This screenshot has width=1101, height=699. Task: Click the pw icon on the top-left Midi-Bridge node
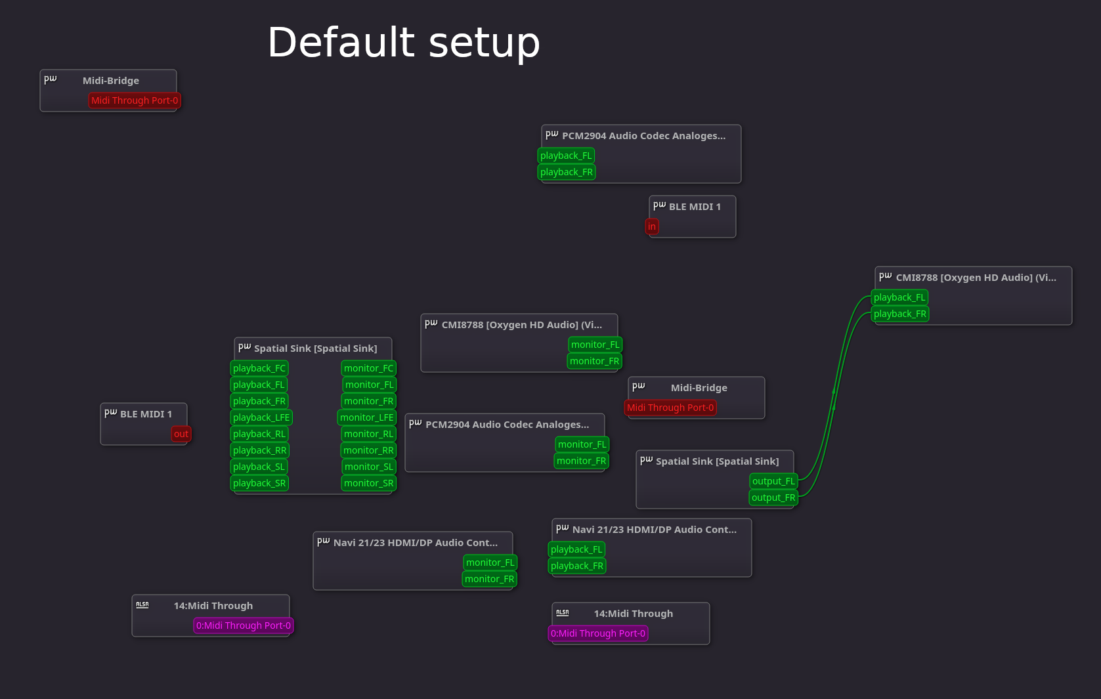[x=50, y=79]
